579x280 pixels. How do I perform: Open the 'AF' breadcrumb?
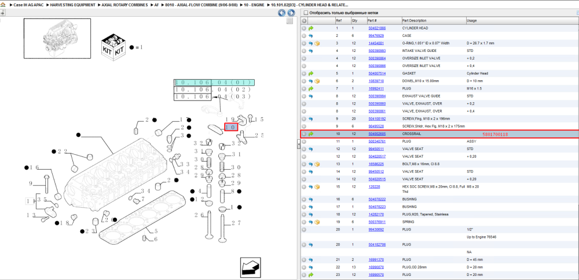156,5
